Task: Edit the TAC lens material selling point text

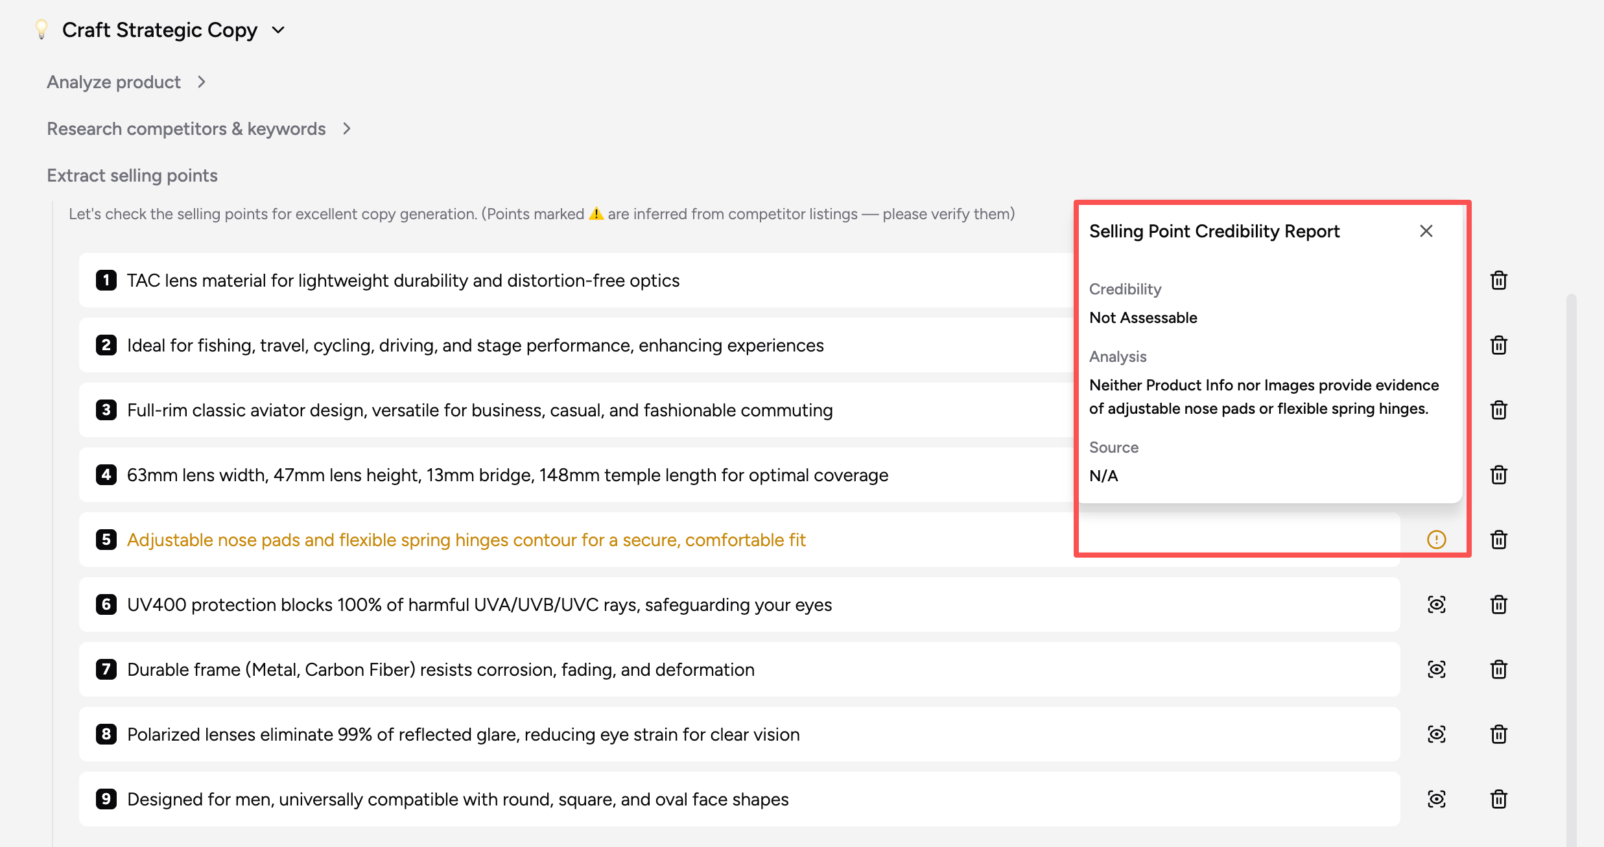Action: pyautogui.click(x=403, y=280)
